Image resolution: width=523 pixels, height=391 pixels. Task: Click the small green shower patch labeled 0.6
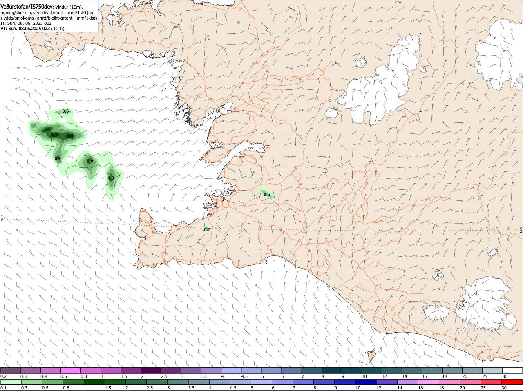(266, 193)
